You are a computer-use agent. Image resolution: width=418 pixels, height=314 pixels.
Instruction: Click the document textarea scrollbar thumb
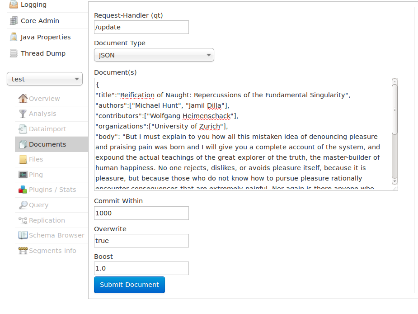coord(395,109)
